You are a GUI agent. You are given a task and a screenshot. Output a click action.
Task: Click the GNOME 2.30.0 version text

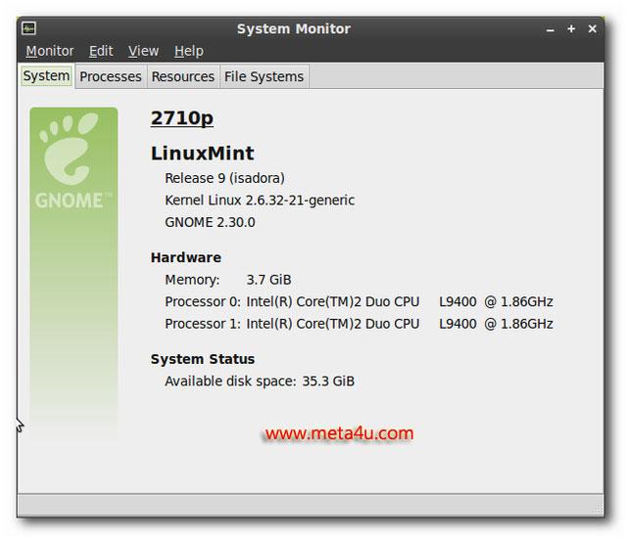[210, 222]
